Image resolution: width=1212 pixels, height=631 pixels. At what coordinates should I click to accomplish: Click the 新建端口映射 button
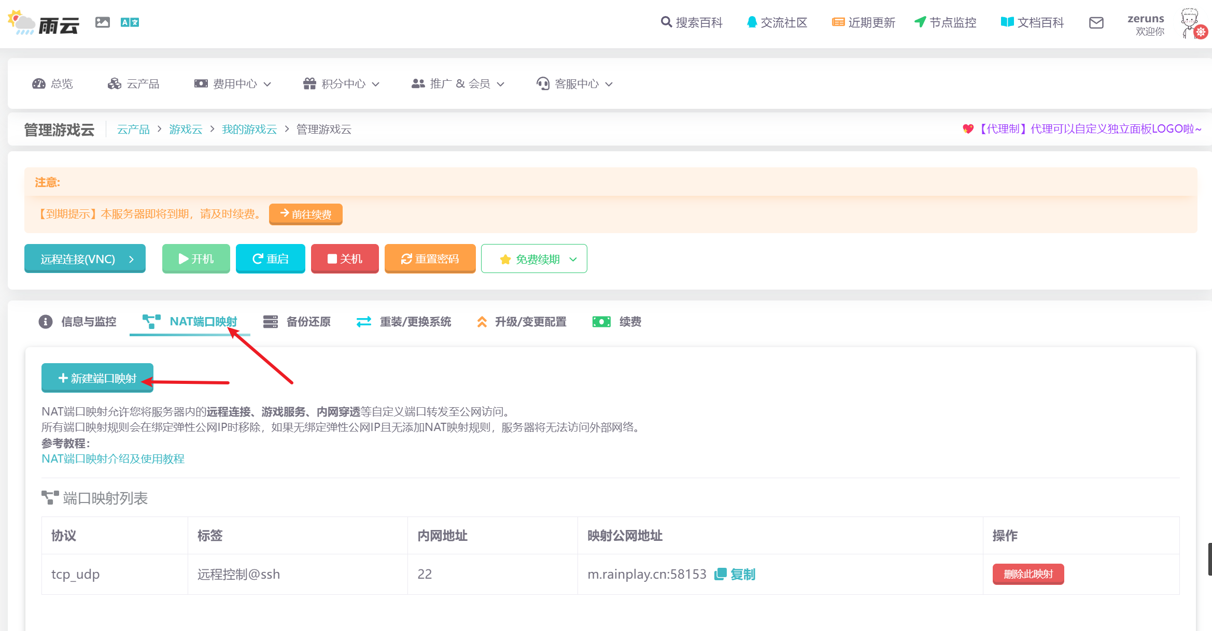click(x=97, y=378)
